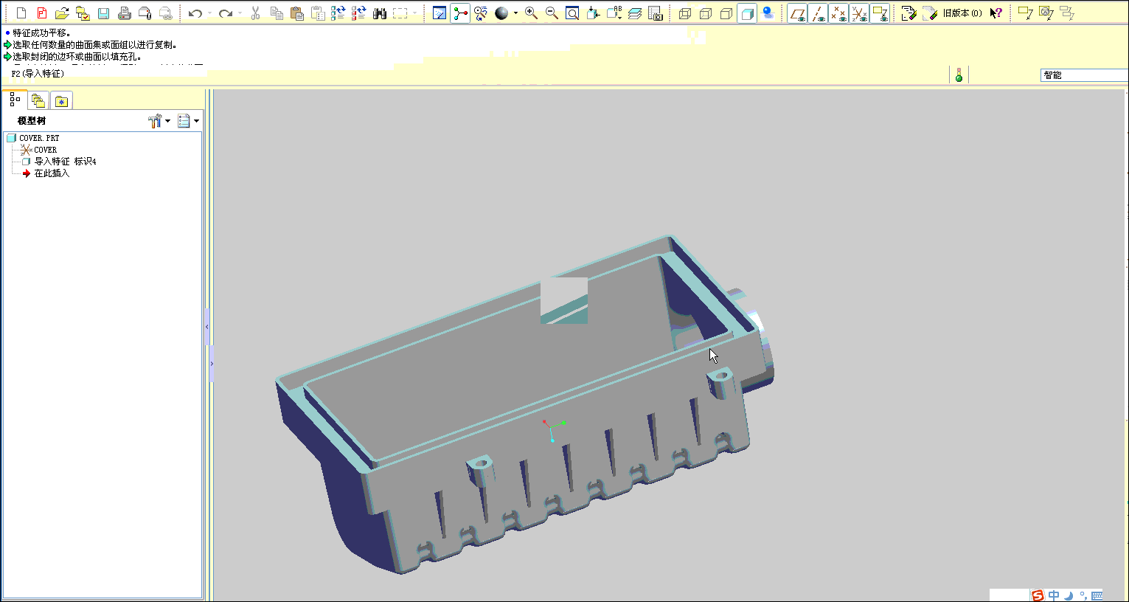Paste with the clipboard icon

pyautogui.click(x=297, y=13)
